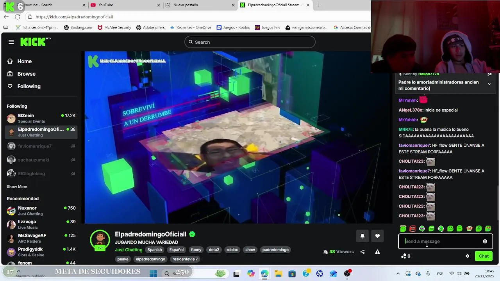Select the show tag
Viewport: 500px width, 281px height.
point(250,250)
